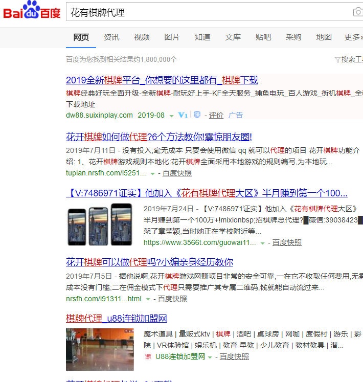The image size is (363, 382).
Task: Switch to the 文库 tab
Action: tap(233, 37)
